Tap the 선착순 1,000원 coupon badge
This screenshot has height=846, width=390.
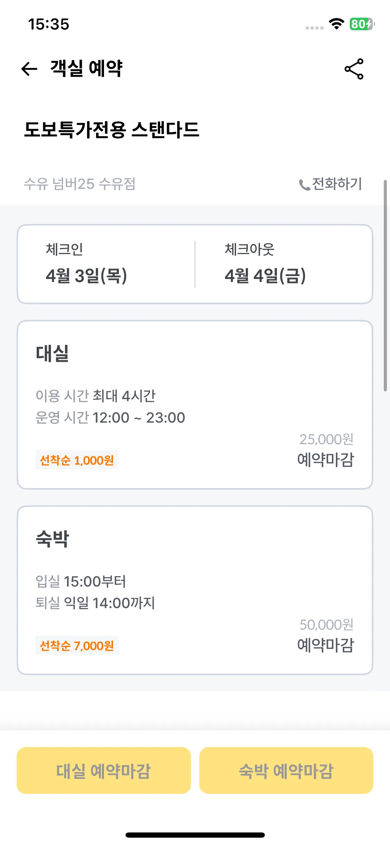tap(77, 460)
